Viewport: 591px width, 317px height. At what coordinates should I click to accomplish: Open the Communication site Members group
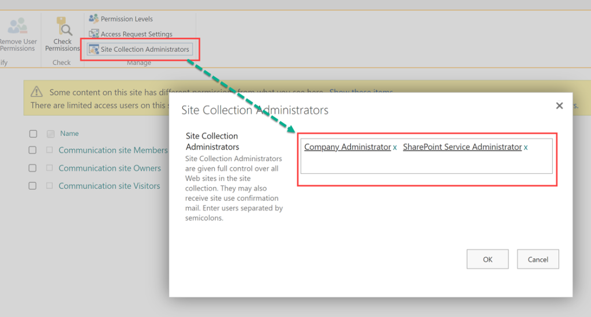(113, 150)
